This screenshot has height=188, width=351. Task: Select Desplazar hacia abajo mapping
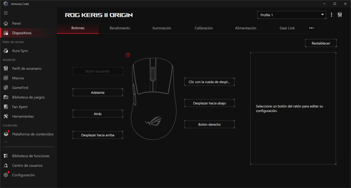209,103
